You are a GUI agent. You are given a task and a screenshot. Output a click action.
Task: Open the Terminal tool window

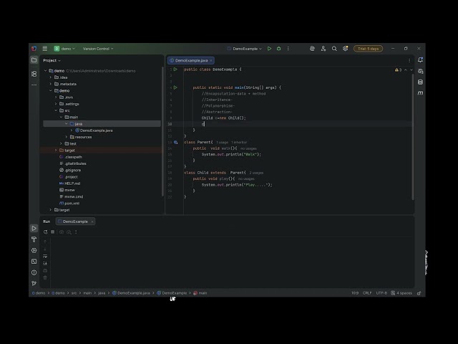tap(34, 262)
